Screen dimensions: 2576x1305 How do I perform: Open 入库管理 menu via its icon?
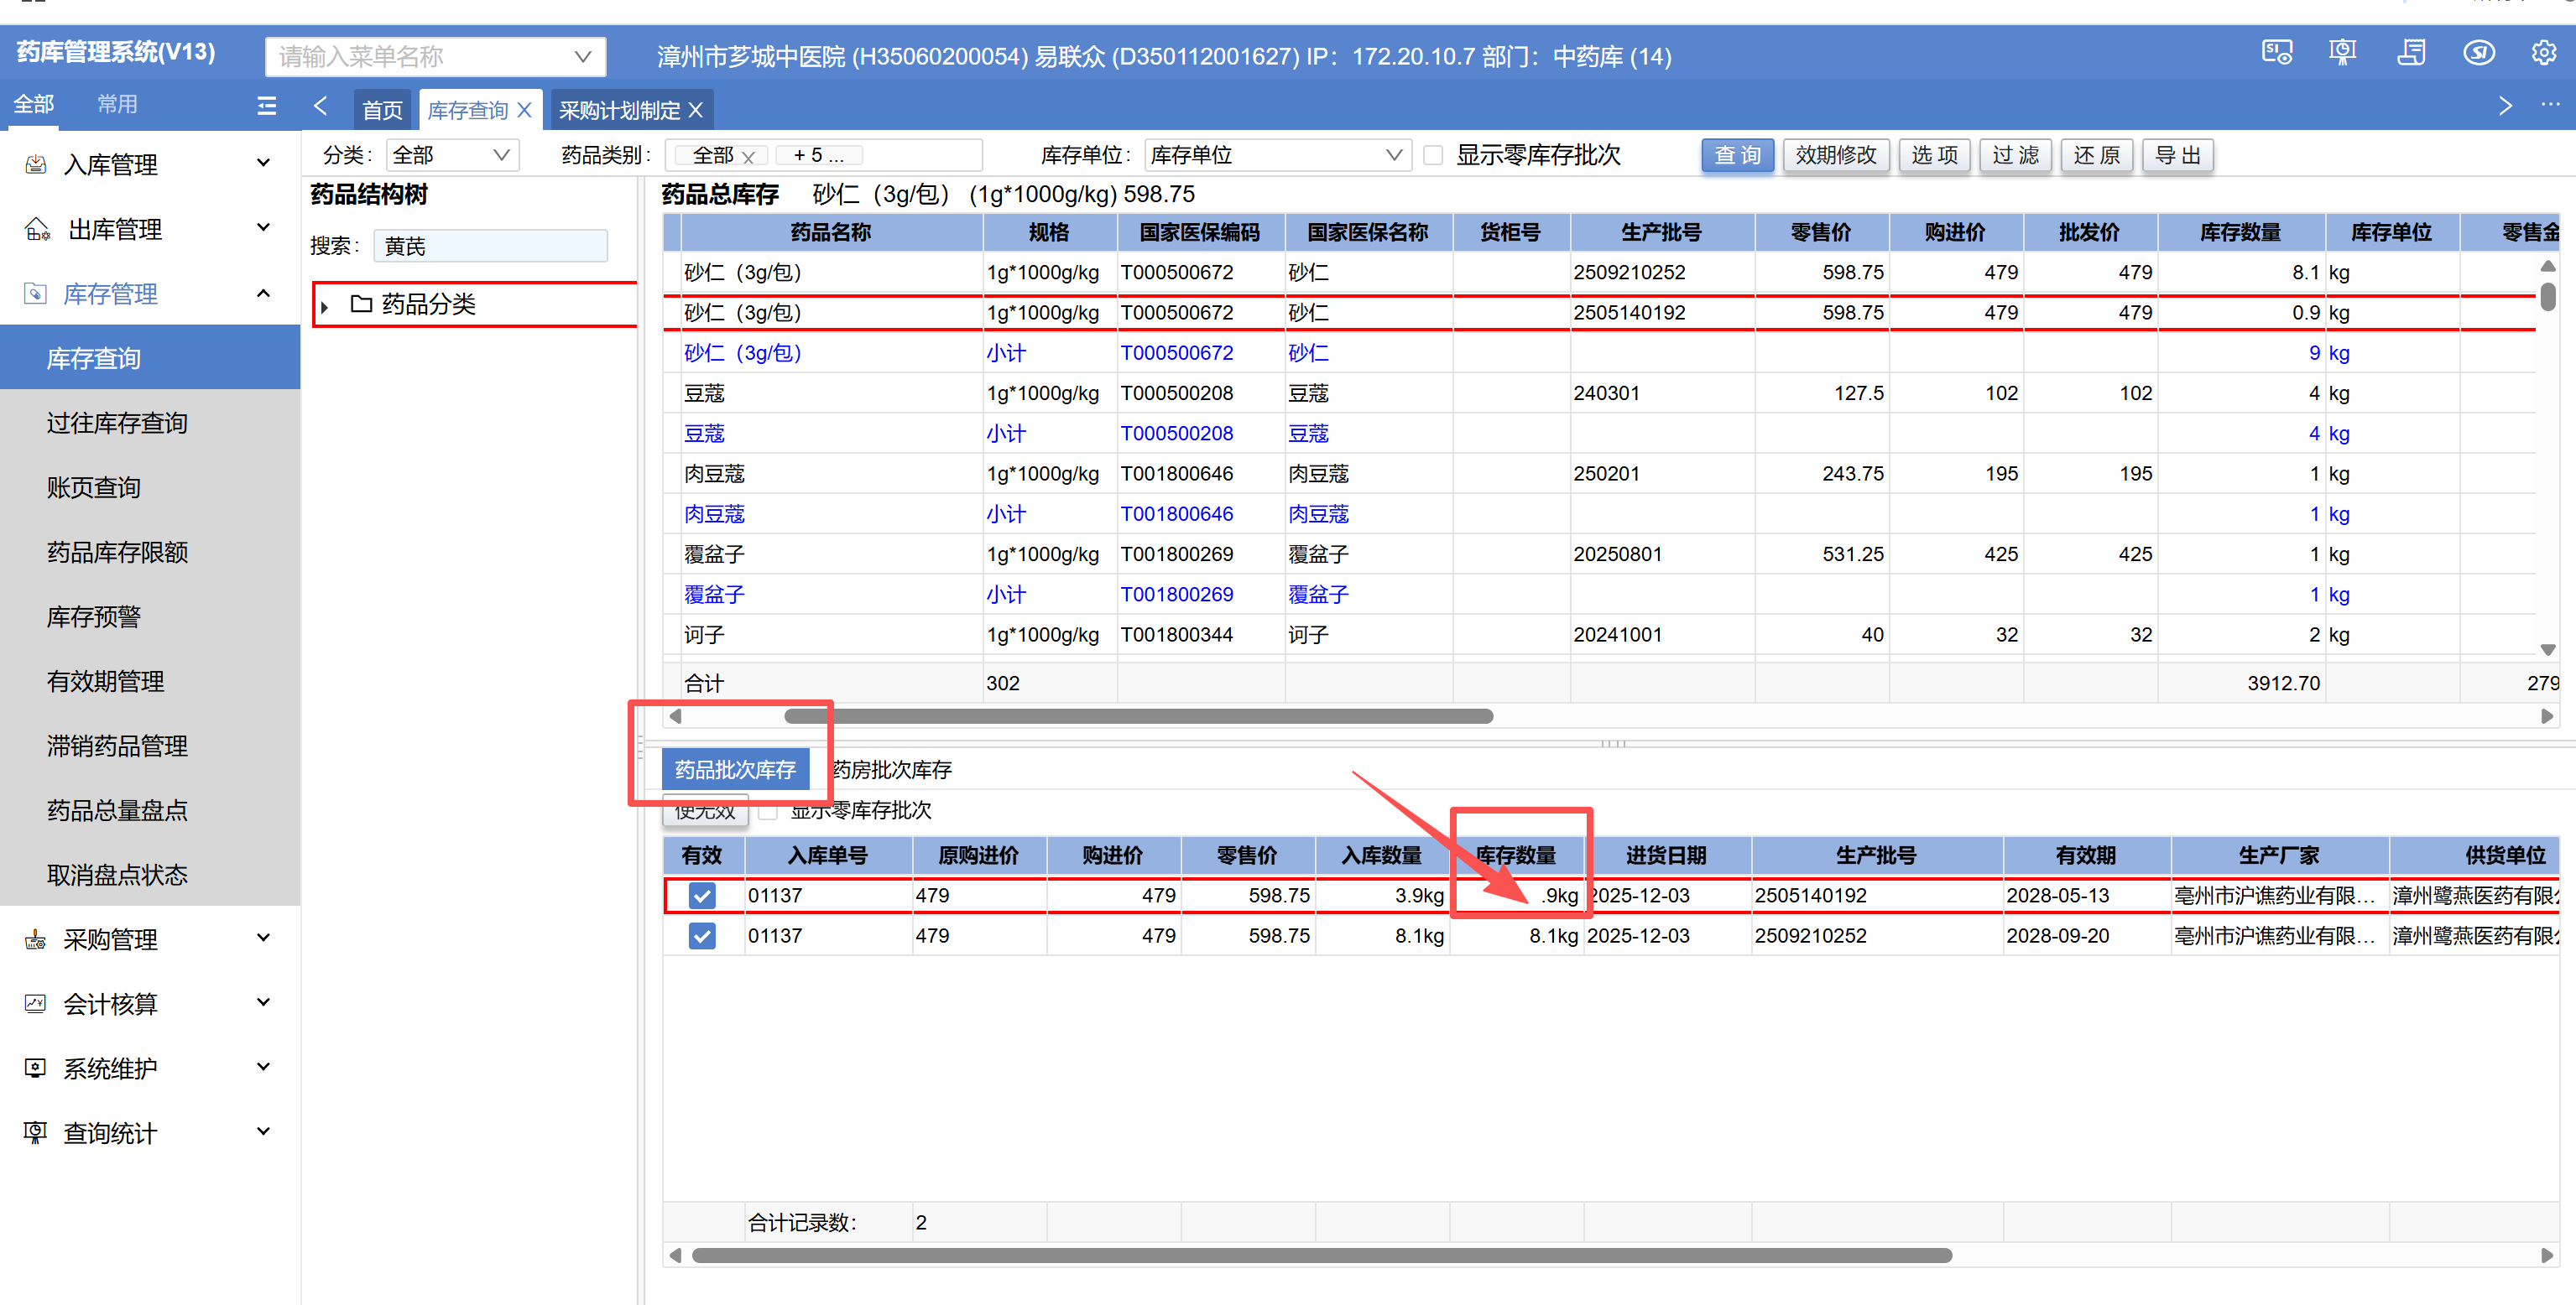(36, 165)
